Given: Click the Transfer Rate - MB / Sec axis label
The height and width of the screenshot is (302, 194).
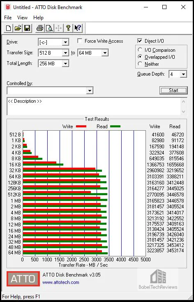Looking at the screenshot, I should [x=83, y=265].
